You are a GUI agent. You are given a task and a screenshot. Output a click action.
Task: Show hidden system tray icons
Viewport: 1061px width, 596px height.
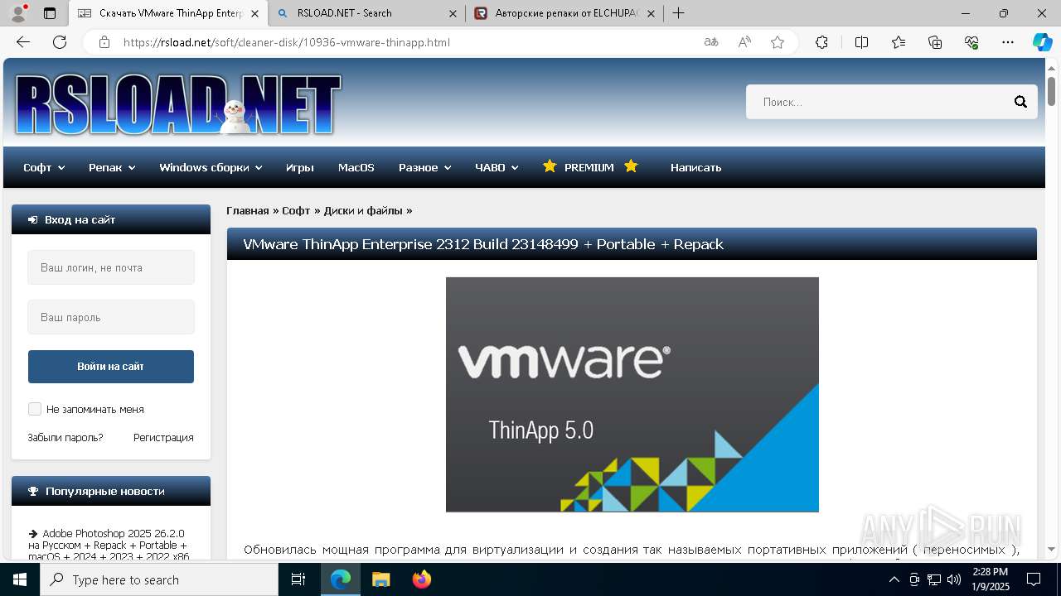tap(894, 579)
